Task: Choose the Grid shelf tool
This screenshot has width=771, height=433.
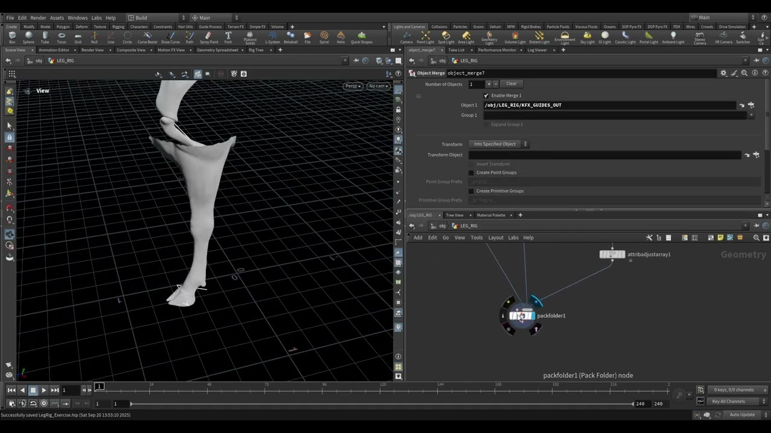Action: coord(78,37)
